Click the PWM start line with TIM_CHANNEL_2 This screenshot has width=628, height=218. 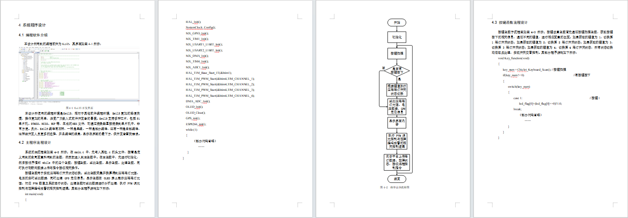tap(220, 84)
